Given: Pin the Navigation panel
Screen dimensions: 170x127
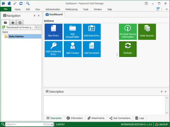Looking at the screenshot, I should 35,16.
